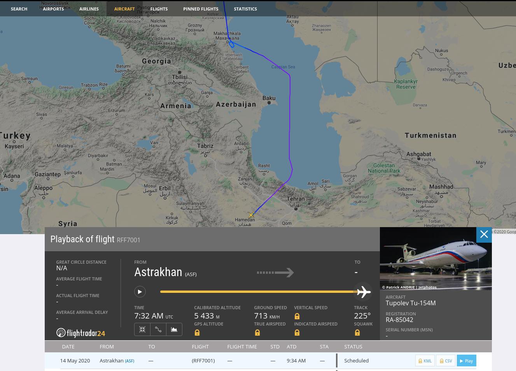Click the locked GPS Altitude padlock icon
The image size is (516, 371).
pyautogui.click(x=197, y=333)
